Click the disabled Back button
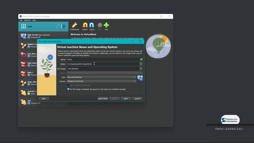Screen dimensions: 254x143 pyautogui.click(x=114, y=99)
